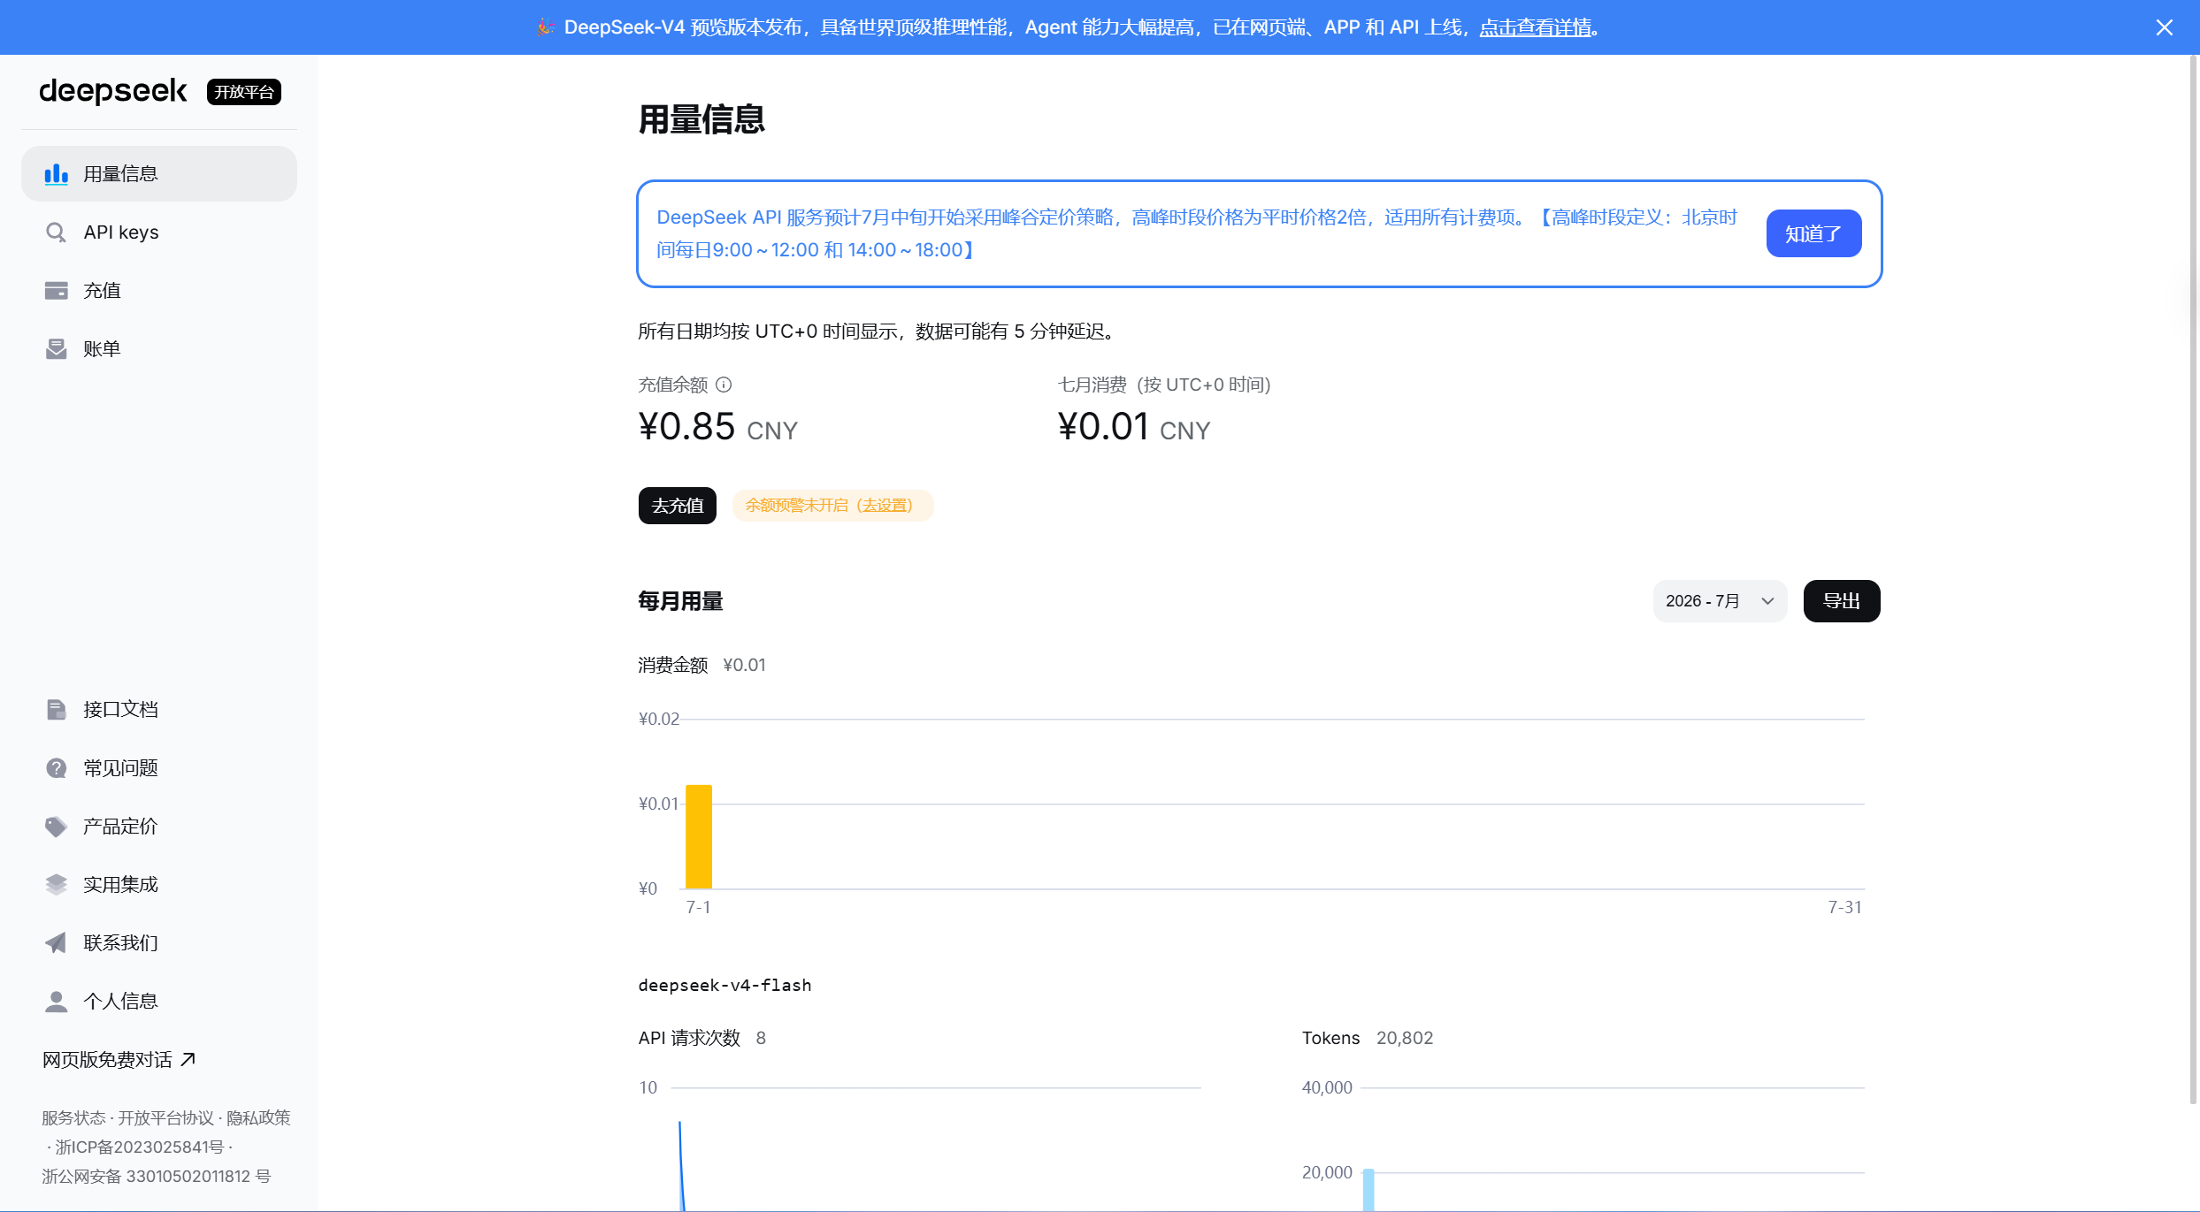The width and height of the screenshot is (2200, 1212).
Task: Click the deepseek logo
Action: (x=113, y=91)
